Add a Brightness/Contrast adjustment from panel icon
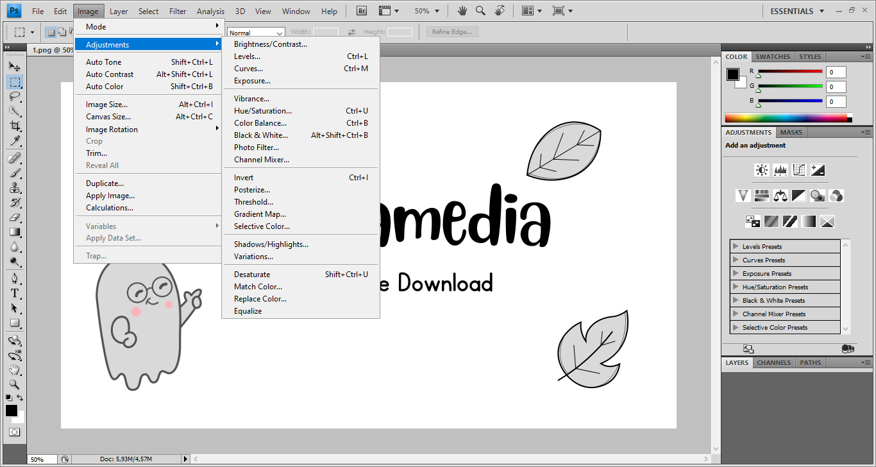Screen dimensions: 876x467 761,170
